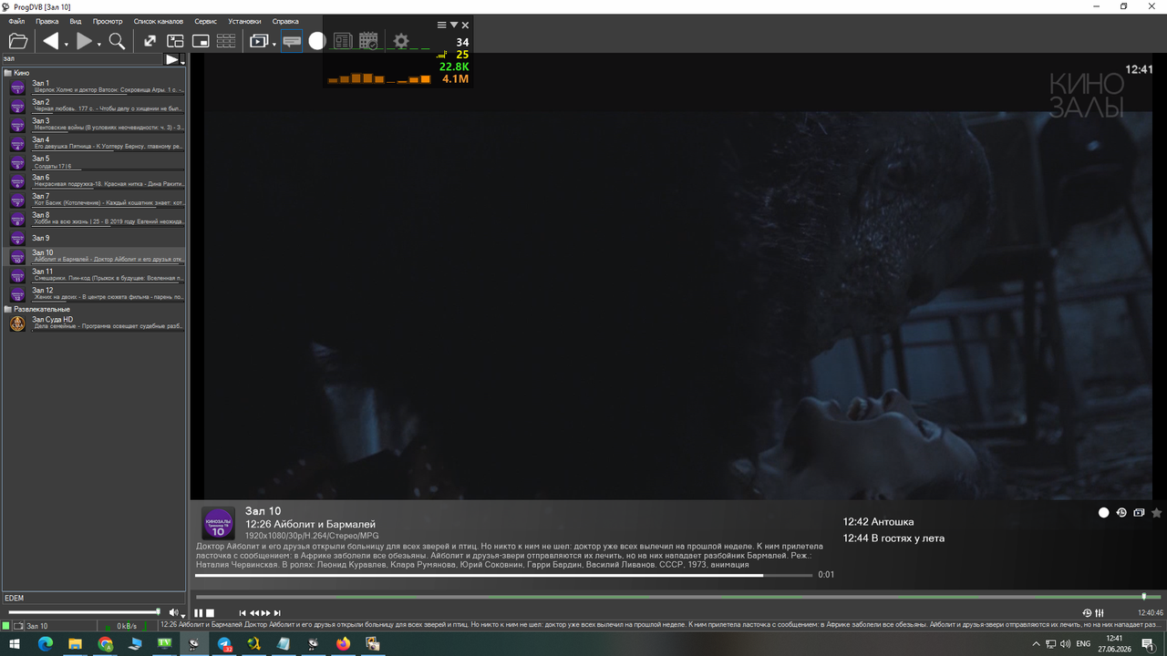Open the Просмотр menu
This screenshot has width=1167, height=656.
pos(108,21)
